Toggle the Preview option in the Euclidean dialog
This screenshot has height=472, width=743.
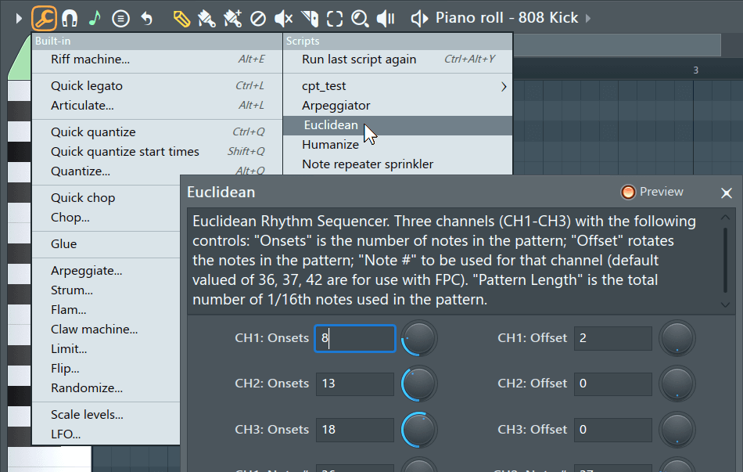(x=652, y=192)
